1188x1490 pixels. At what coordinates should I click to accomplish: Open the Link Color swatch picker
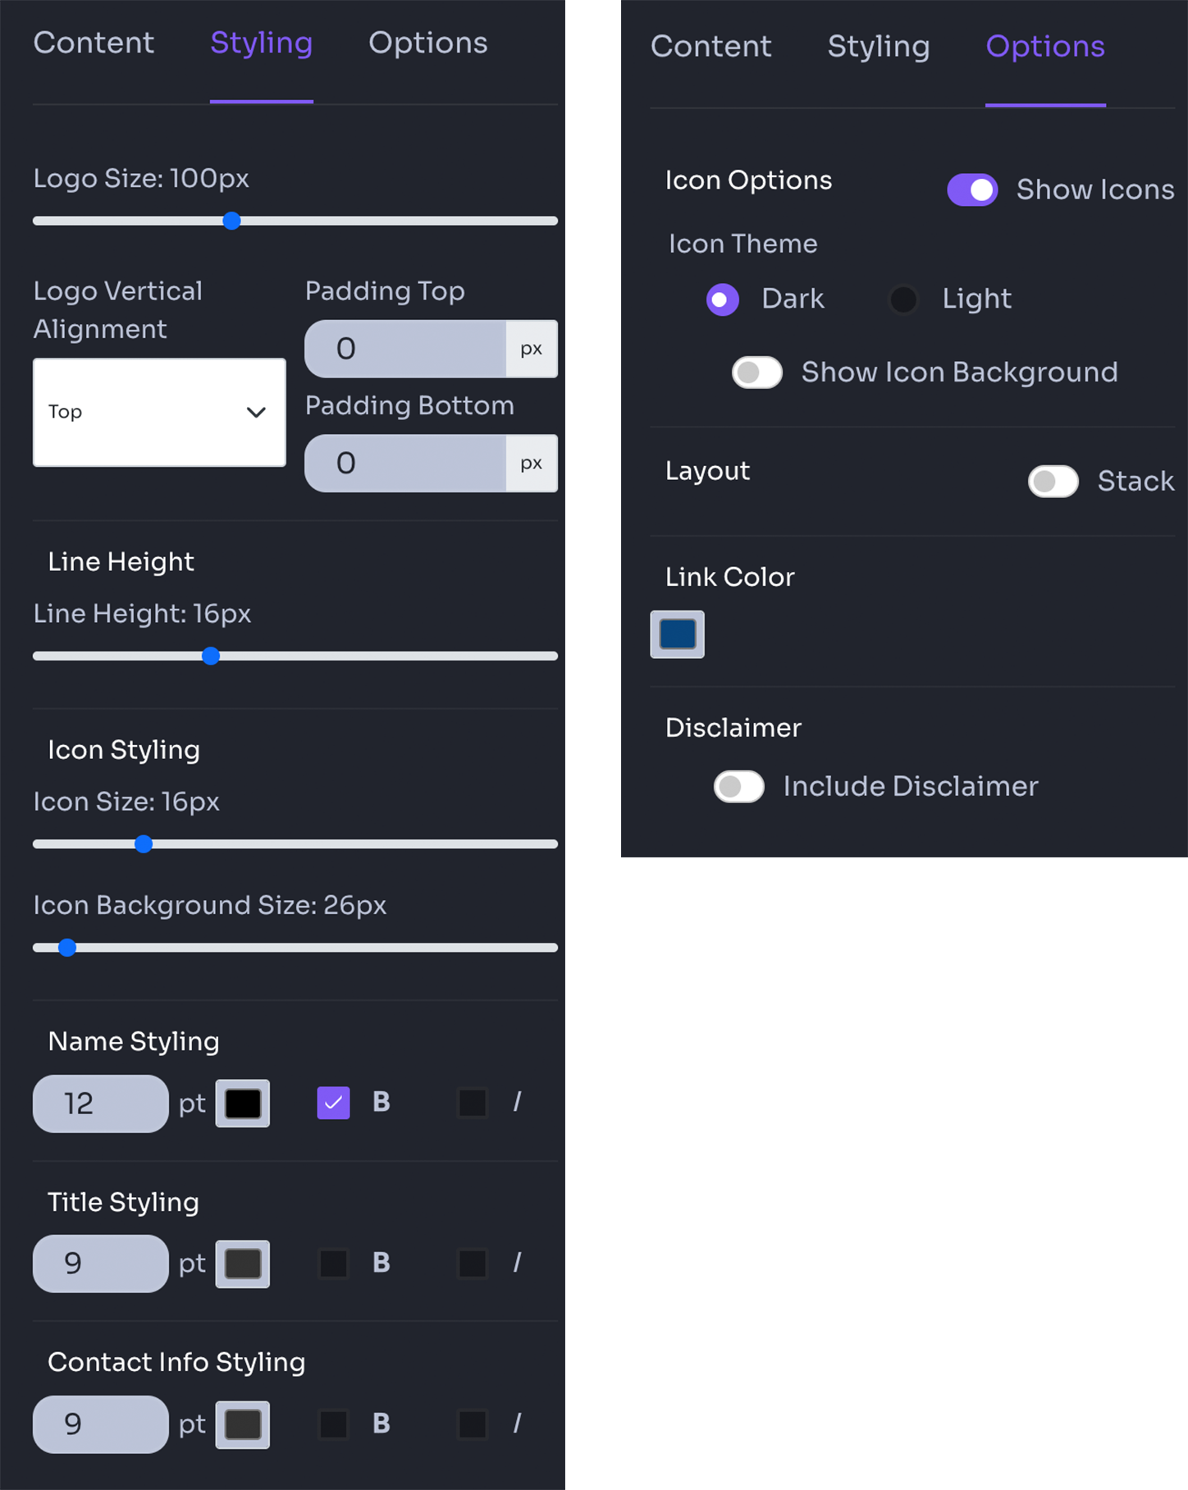(677, 634)
